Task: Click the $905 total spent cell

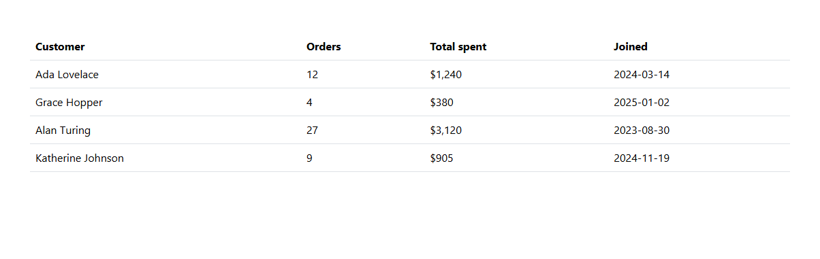Action: tap(441, 158)
